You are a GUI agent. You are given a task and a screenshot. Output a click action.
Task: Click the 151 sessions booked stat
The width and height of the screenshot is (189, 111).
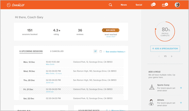pos(30,32)
